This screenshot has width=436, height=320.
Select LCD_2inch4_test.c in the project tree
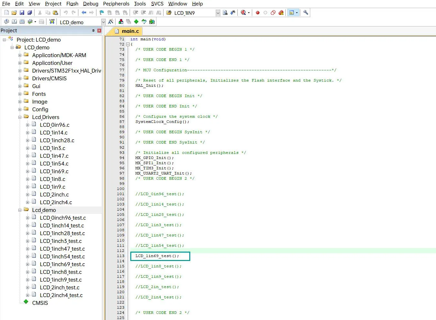pos(61,295)
